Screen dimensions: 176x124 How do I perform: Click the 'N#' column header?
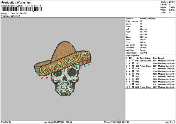coord(130,58)
